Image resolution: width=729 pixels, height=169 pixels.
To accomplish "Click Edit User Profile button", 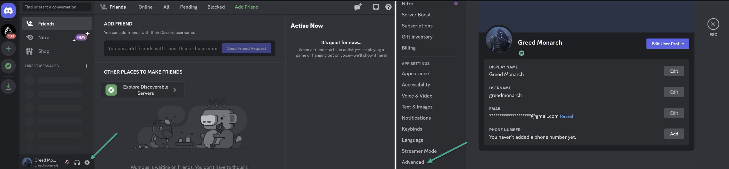I will 668,44.
